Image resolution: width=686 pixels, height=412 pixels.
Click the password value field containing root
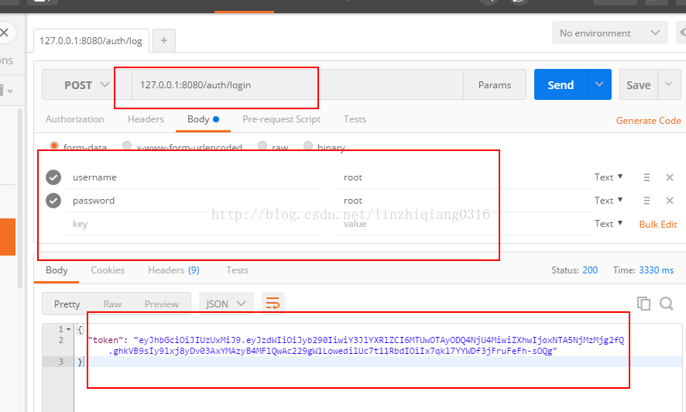(464, 201)
